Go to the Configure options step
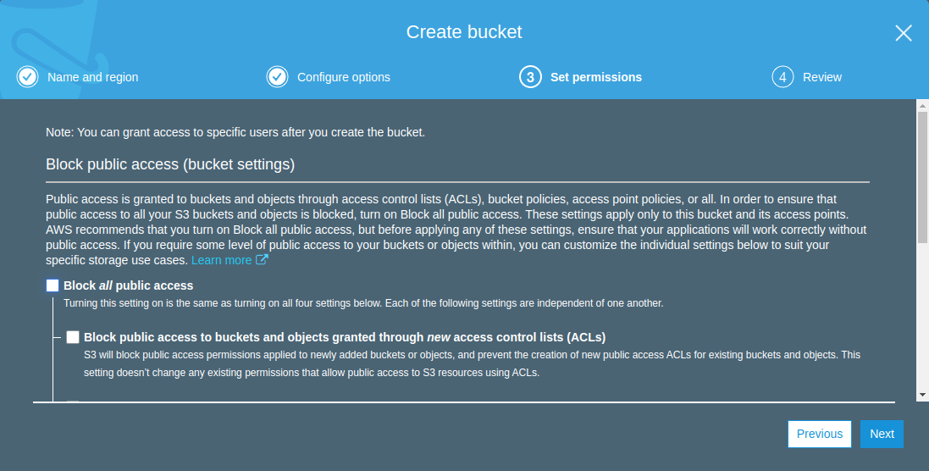 click(343, 77)
